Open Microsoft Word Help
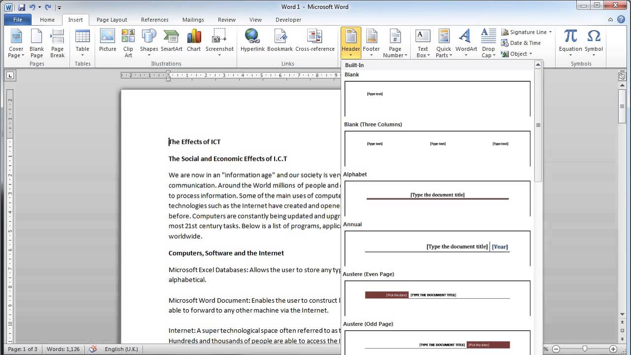The width and height of the screenshot is (631, 355). coord(621,20)
